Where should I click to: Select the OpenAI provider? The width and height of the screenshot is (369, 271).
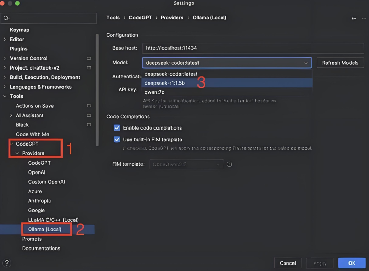pyautogui.click(x=37, y=172)
